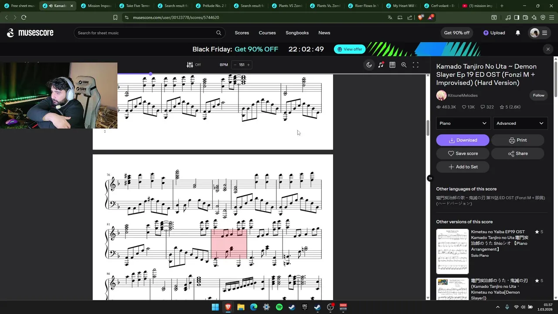Open the music note options icon
Viewport: 558px width, 314px height.
point(381,65)
